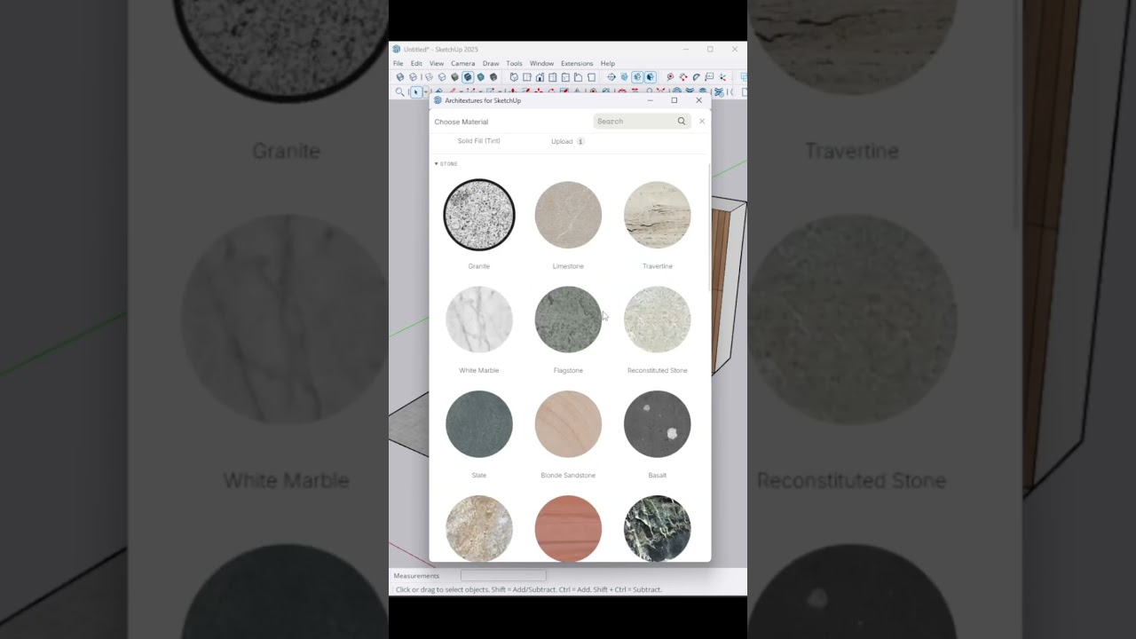Click the search magnifier in material dialog
Screen dimensions: 1136x639
point(682,121)
